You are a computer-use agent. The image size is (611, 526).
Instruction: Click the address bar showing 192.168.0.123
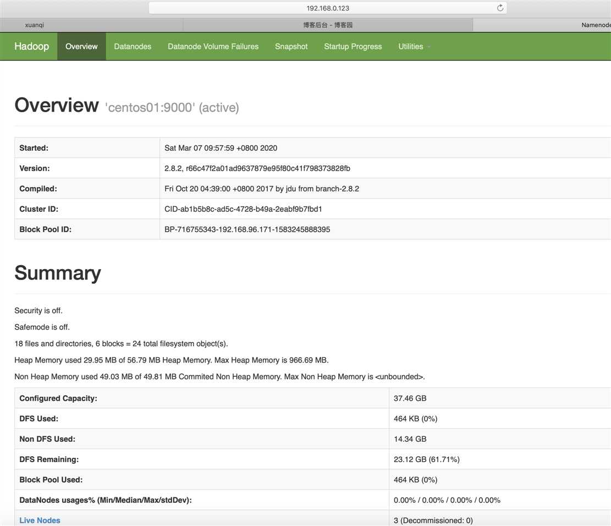(328, 8)
